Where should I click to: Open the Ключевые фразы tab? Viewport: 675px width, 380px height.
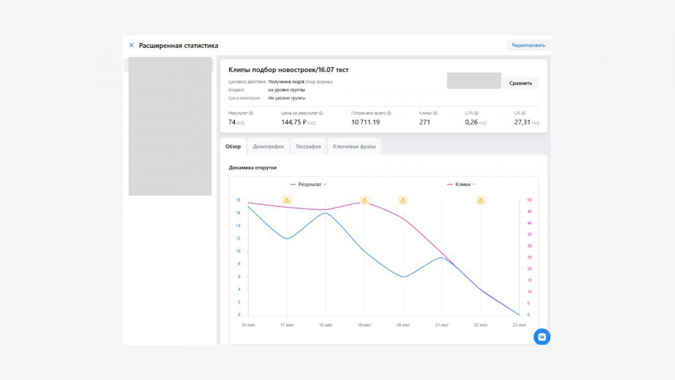tap(354, 147)
